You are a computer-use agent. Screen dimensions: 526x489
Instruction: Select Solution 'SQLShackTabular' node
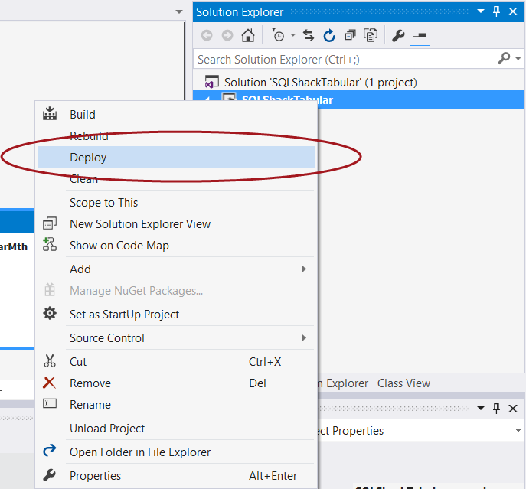click(320, 83)
